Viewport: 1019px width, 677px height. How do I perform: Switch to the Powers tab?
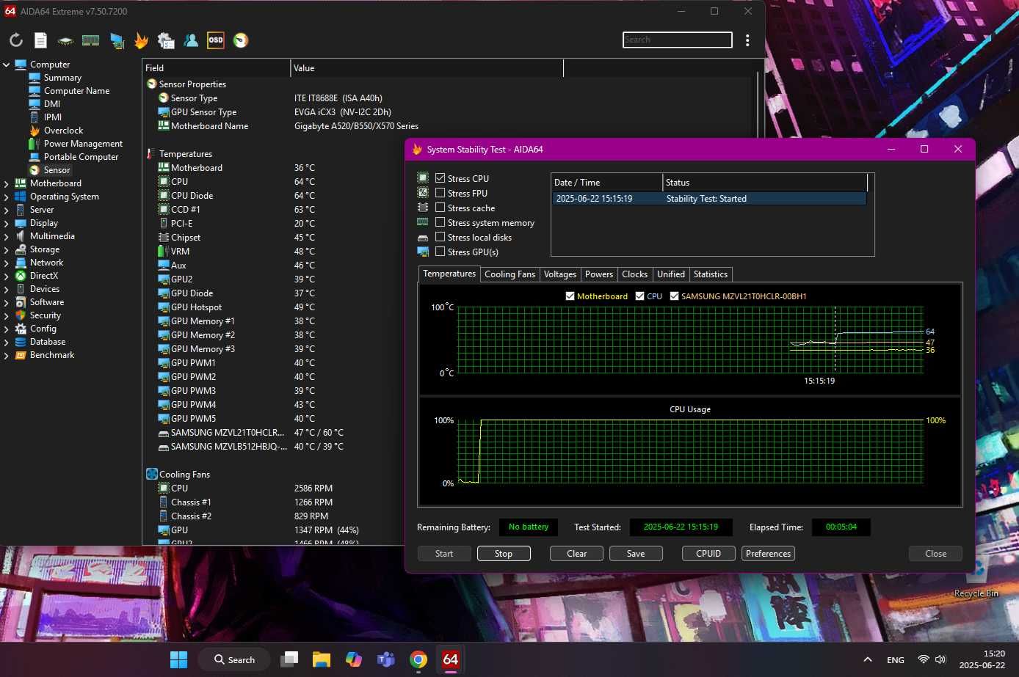pos(599,274)
